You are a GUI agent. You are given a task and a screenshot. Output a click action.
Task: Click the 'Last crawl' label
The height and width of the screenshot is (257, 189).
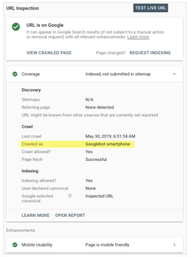coord(31,136)
